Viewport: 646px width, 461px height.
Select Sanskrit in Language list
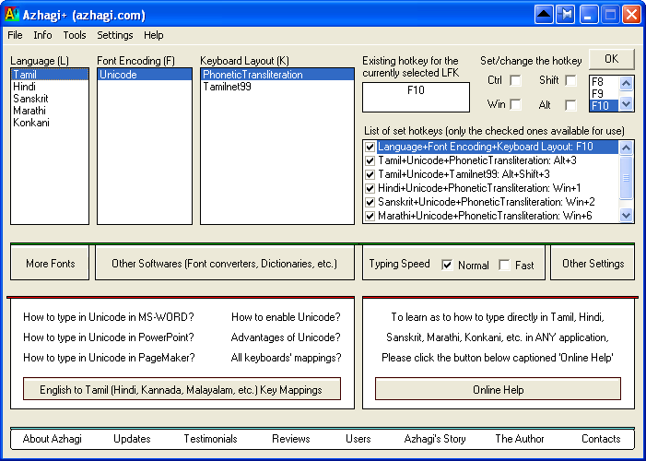50,99
